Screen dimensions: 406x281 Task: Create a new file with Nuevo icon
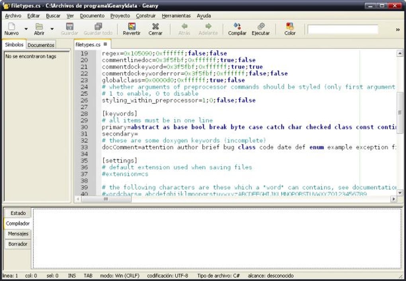(x=12, y=29)
